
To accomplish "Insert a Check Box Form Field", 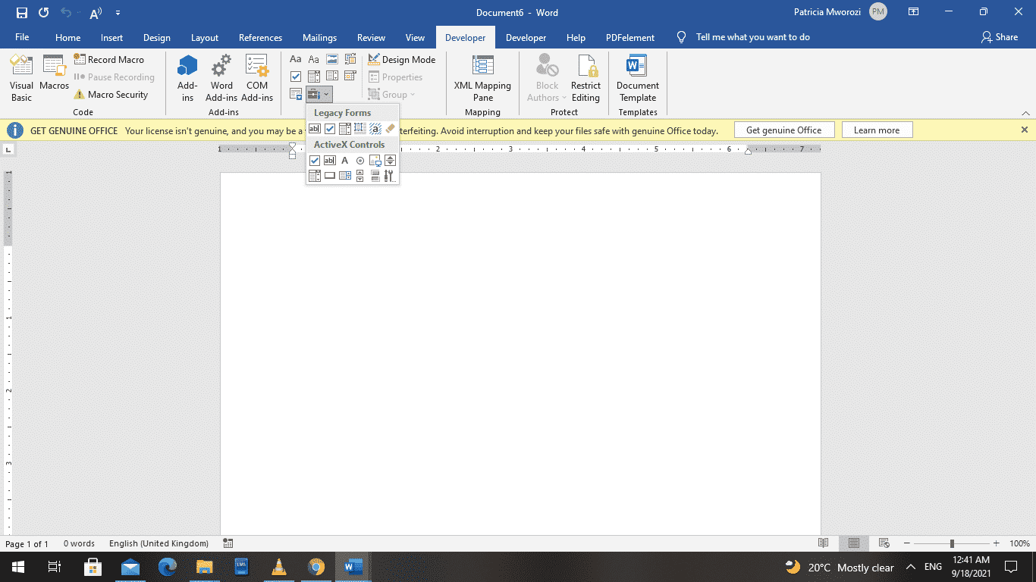I will pyautogui.click(x=329, y=128).
